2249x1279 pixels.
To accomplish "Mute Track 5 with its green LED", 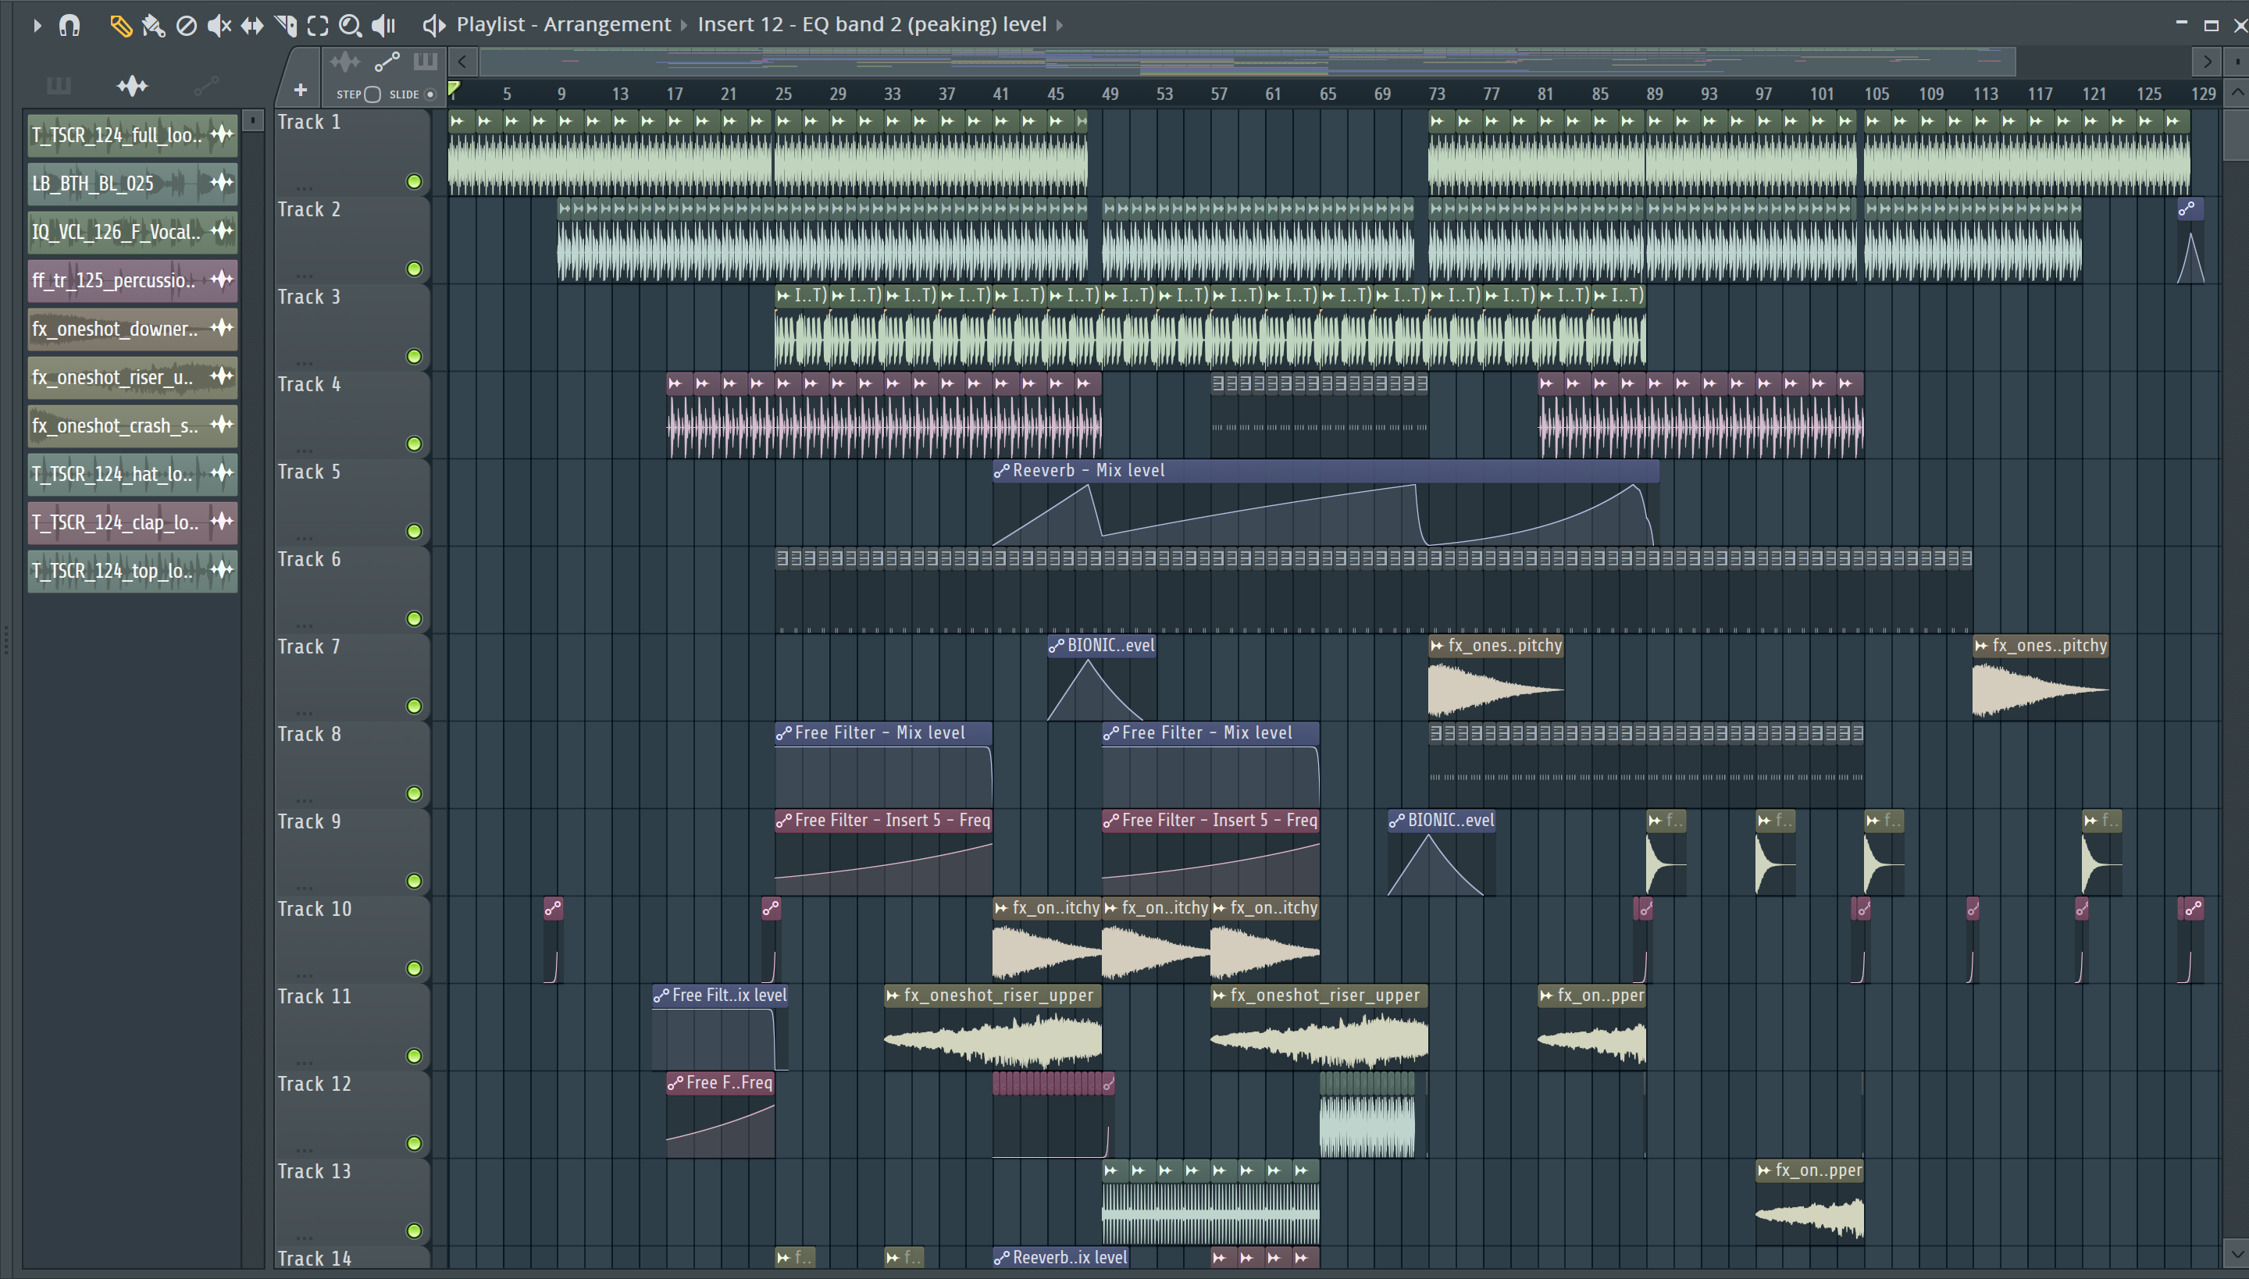I will pos(414,532).
